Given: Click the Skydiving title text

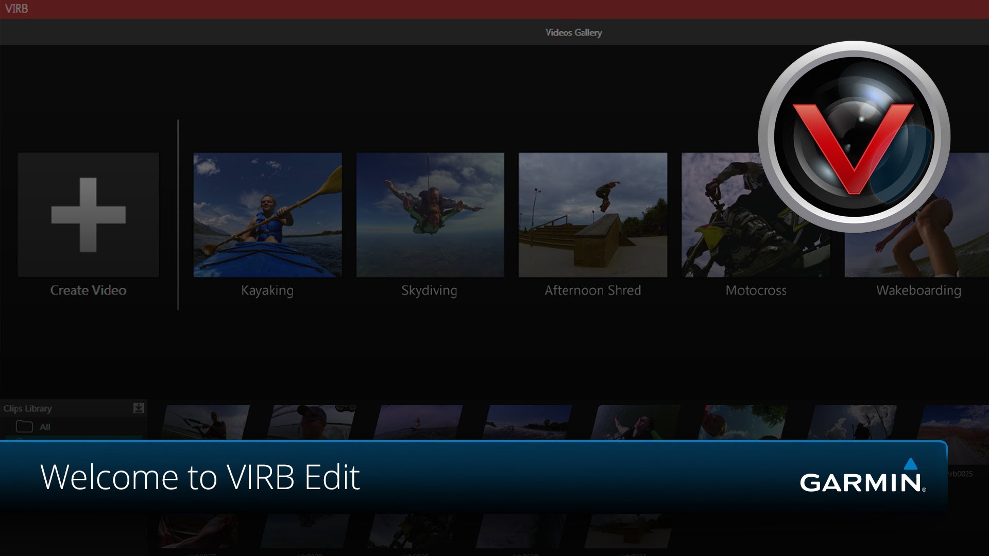Looking at the screenshot, I should click(429, 290).
